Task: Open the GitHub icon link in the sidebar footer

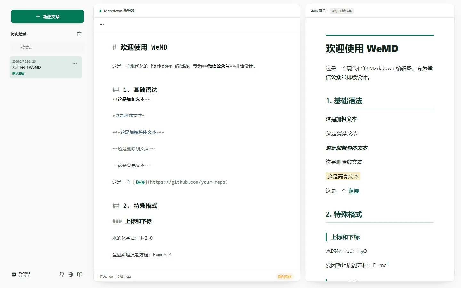Action: pos(62,275)
